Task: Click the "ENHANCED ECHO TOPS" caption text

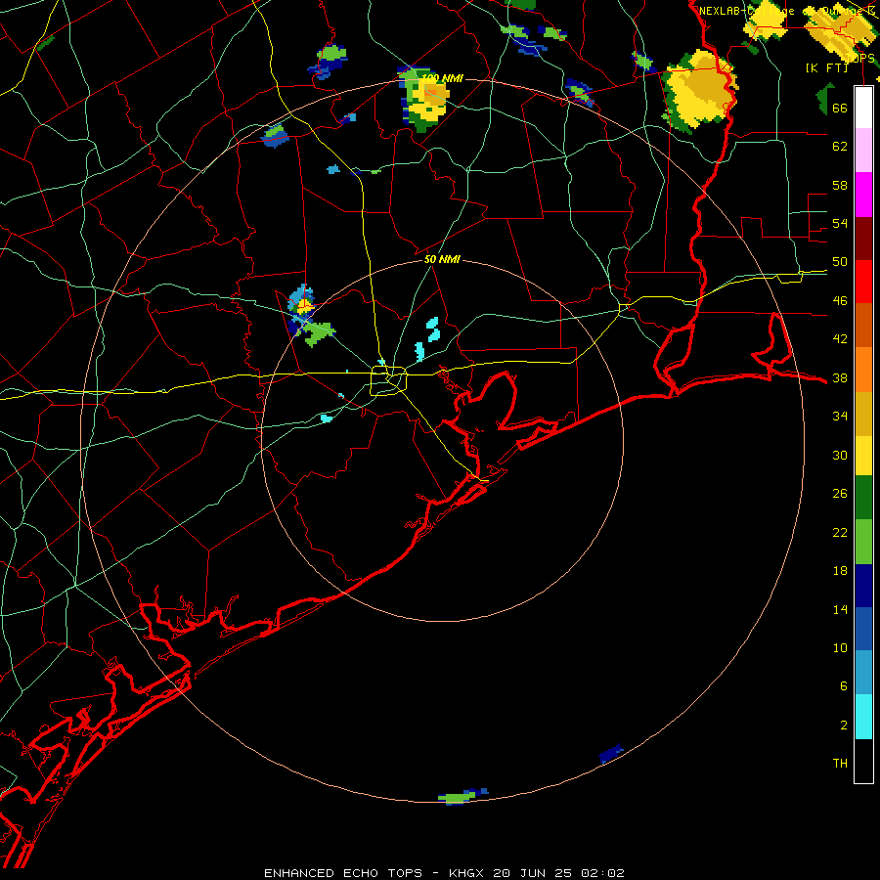Action: (343, 873)
